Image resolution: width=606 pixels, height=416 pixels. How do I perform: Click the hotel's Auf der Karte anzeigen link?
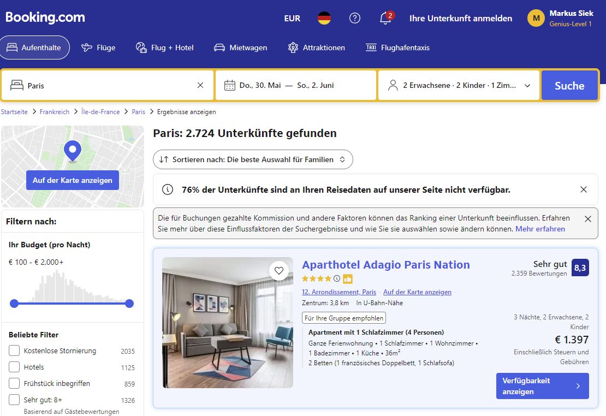click(x=417, y=292)
